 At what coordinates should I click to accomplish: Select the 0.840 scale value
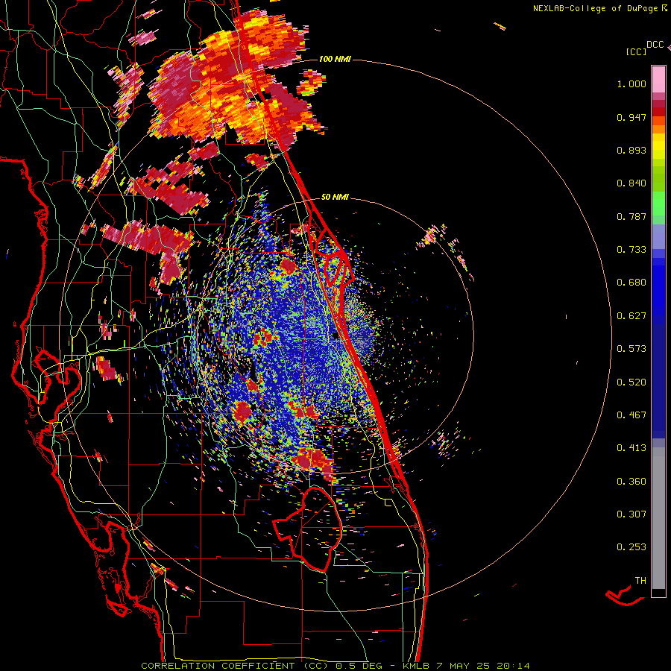coord(631,183)
